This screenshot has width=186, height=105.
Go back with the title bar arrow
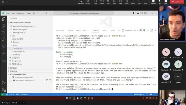[x=46, y=13]
